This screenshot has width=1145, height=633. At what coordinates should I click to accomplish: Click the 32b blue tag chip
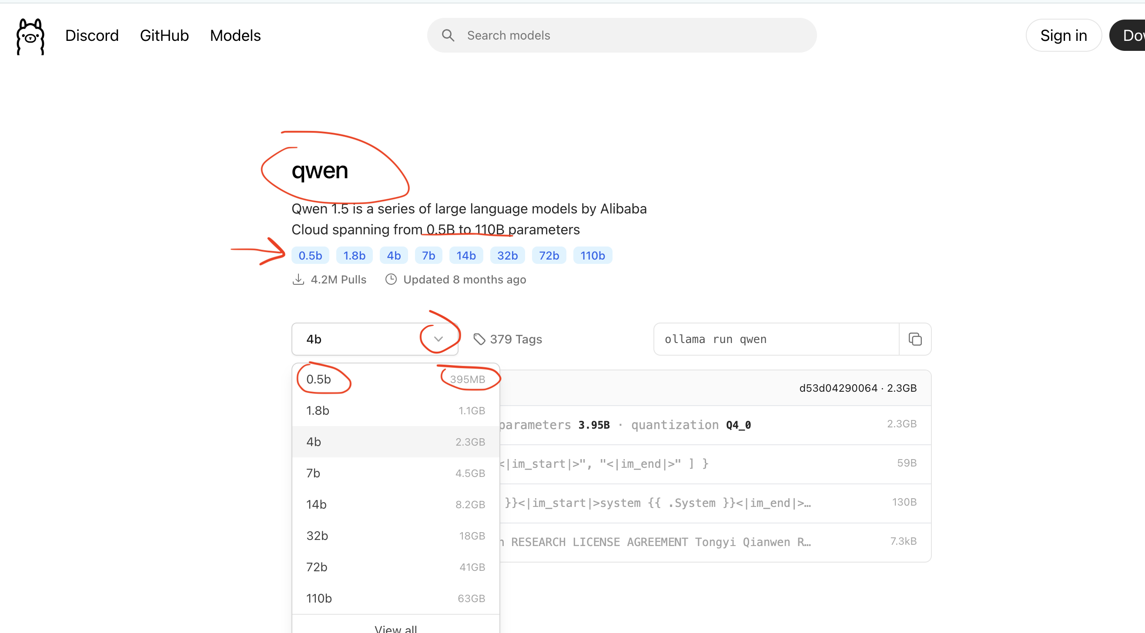point(508,256)
